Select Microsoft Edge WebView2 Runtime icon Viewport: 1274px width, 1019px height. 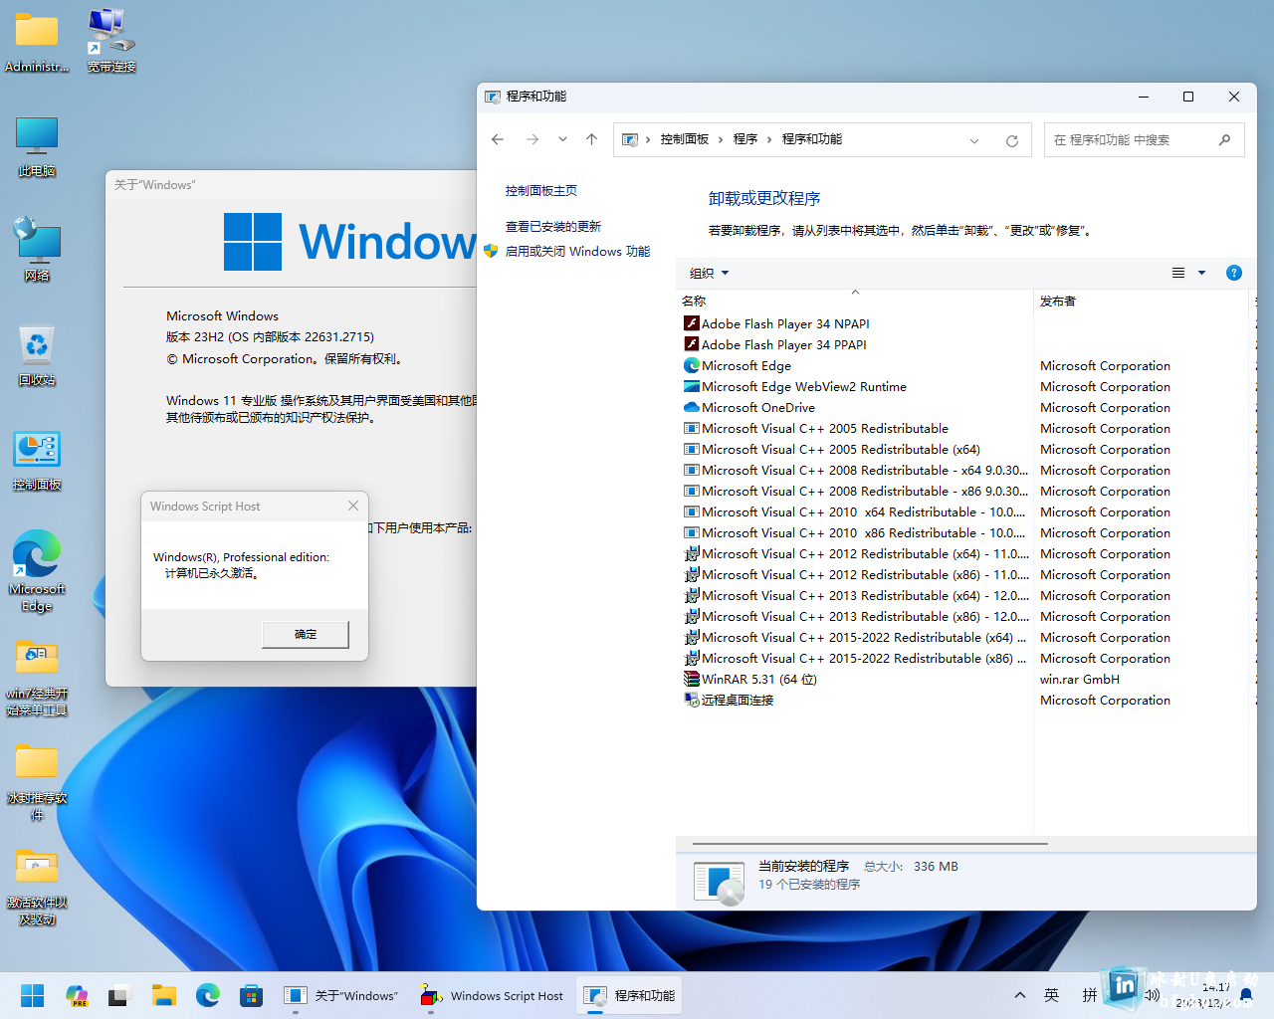(692, 386)
